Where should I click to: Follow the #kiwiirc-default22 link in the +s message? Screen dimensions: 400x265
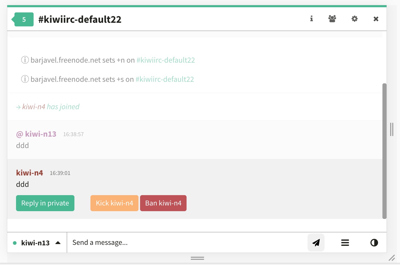coord(165,79)
